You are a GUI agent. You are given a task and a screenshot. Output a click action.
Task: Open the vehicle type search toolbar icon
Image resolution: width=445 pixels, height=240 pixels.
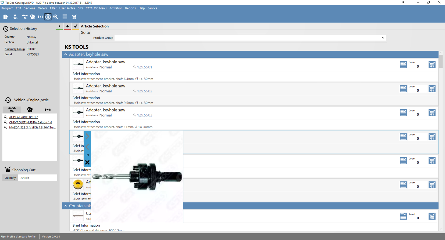25,17
